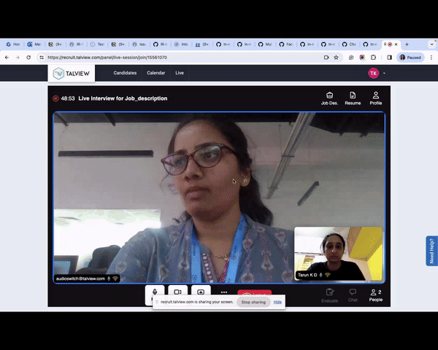Switch to the GitHub 'Mul' tab
The width and height of the screenshot is (438, 350).
coord(264,44)
